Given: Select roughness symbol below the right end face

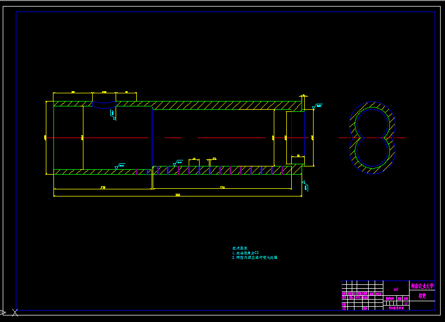Looking at the screenshot, I should click(305, 186).
